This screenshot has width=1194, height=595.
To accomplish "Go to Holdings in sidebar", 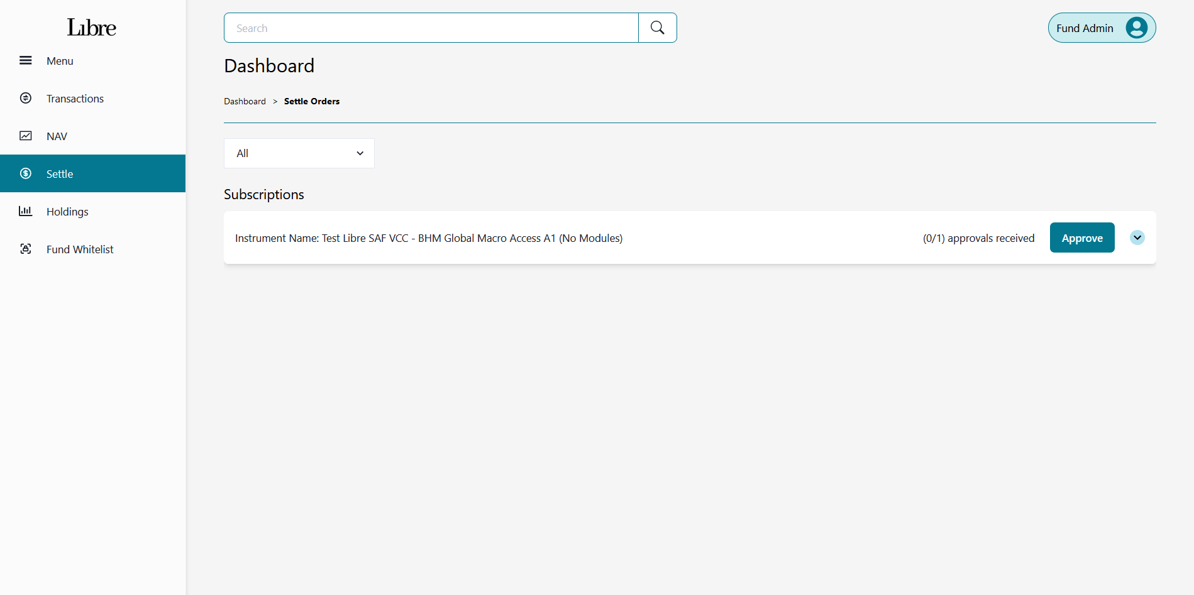I will (67, 212).
